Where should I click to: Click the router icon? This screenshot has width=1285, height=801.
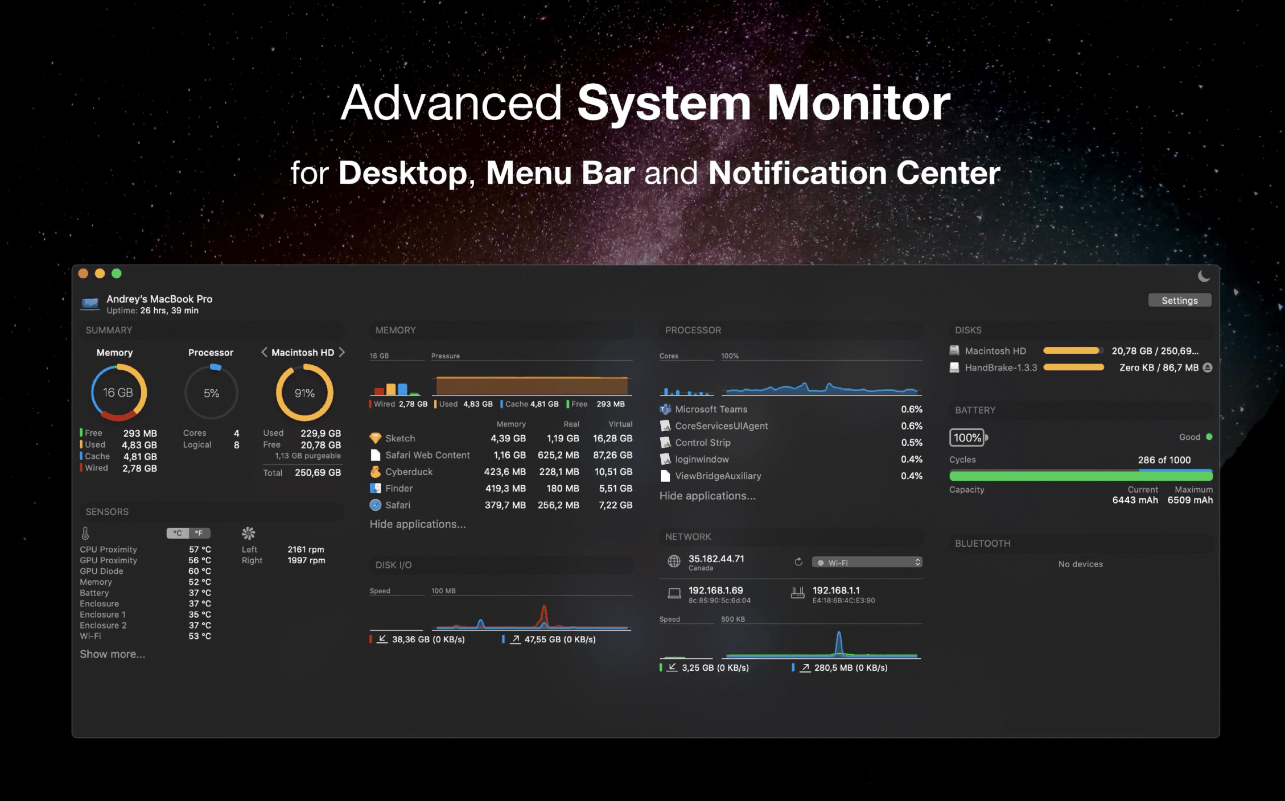(x=798, y=593)
